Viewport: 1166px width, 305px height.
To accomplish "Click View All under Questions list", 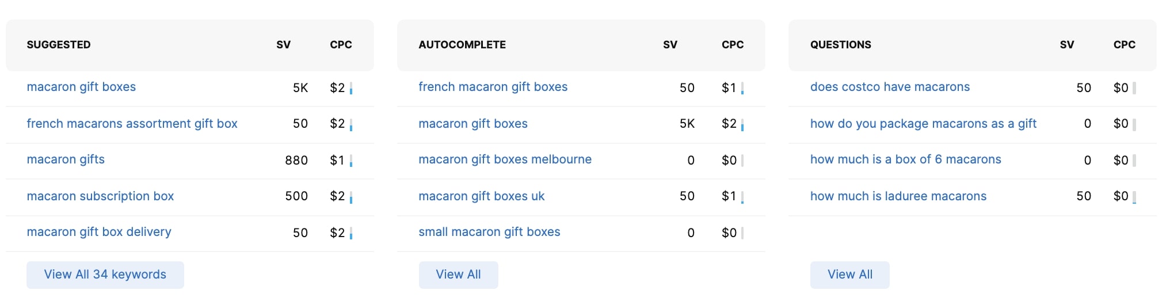I will (x=849, y=274).
